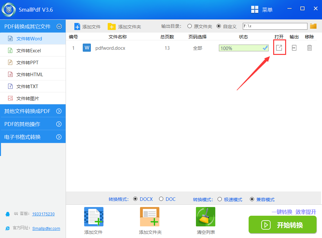Click file name pdfword.docx

pos(110,48)
